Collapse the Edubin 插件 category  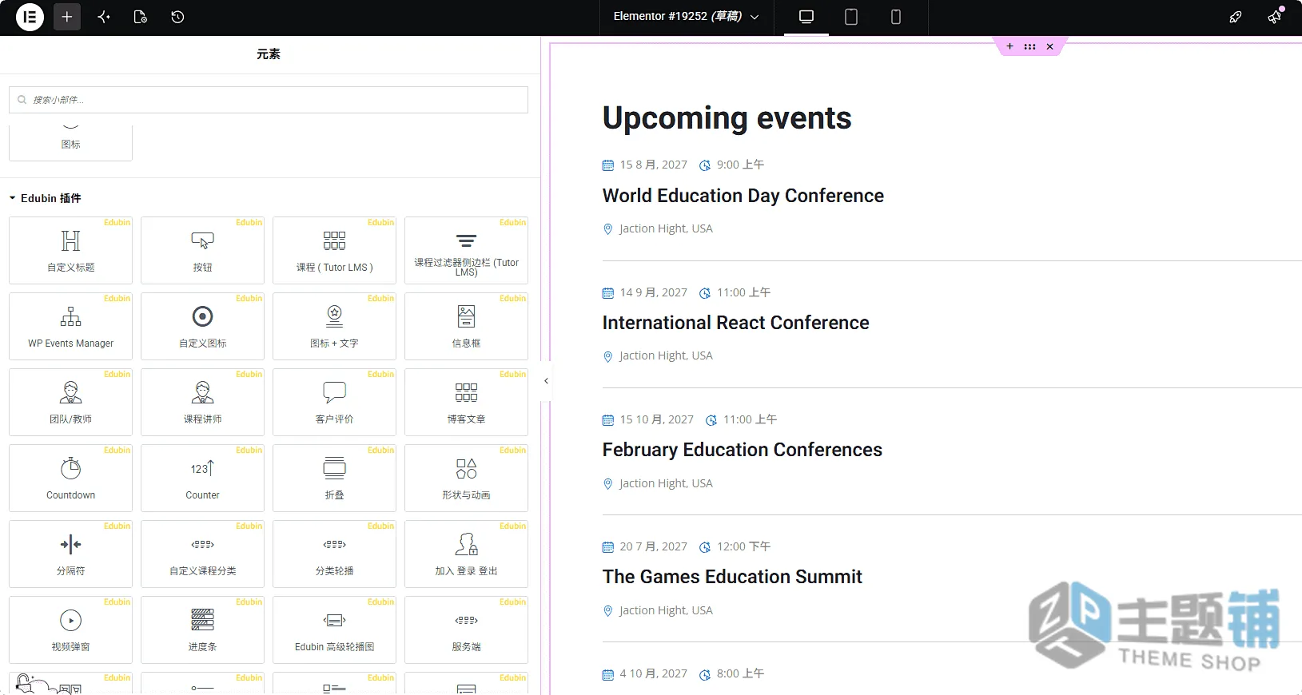pos(46,198)
